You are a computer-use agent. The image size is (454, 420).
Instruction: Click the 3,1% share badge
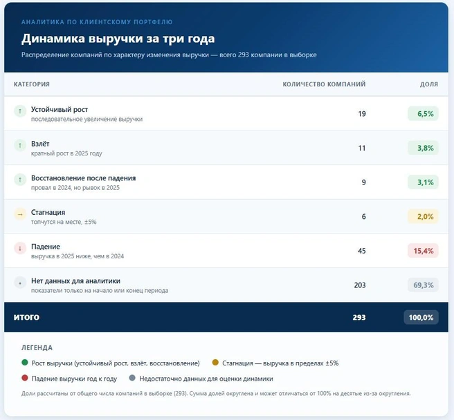tap(423, 182)
